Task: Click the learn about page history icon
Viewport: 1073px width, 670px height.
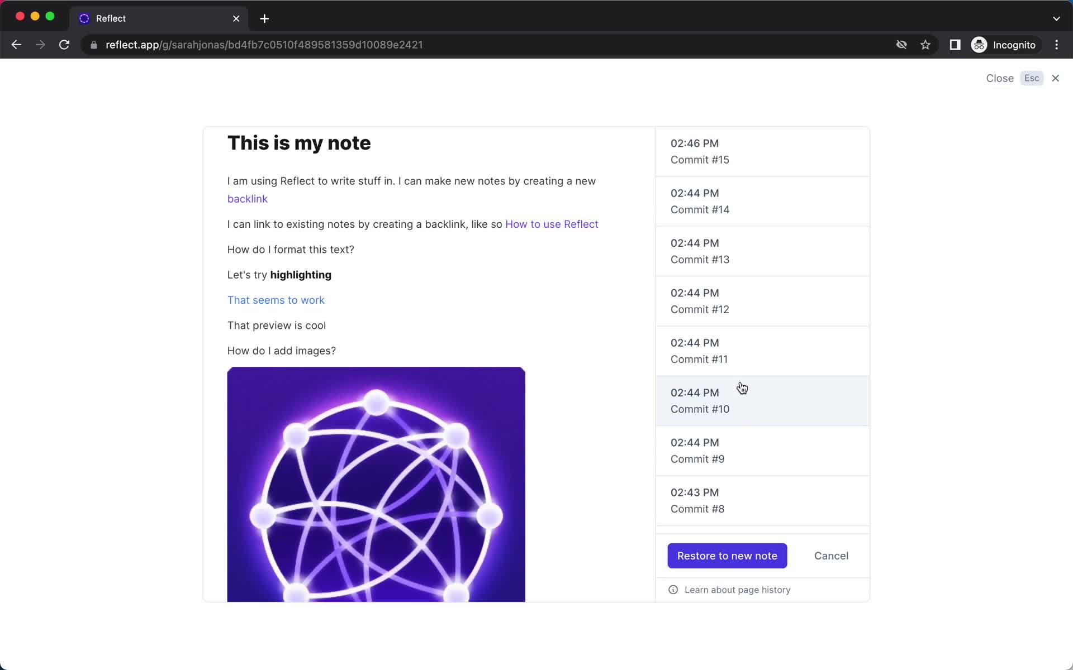Action: (x=673, y=590)
